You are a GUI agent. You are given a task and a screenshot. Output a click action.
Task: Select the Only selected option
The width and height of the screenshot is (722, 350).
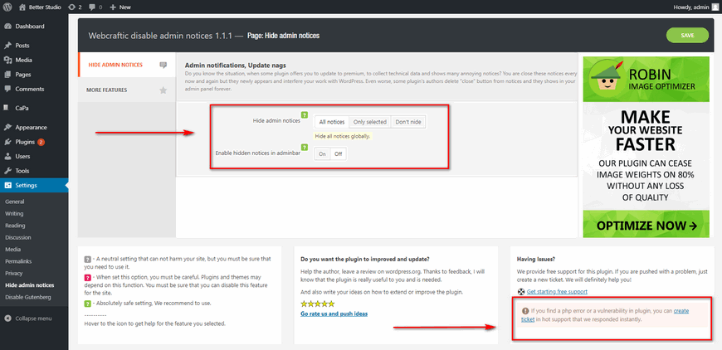click(x=370, y=122)
